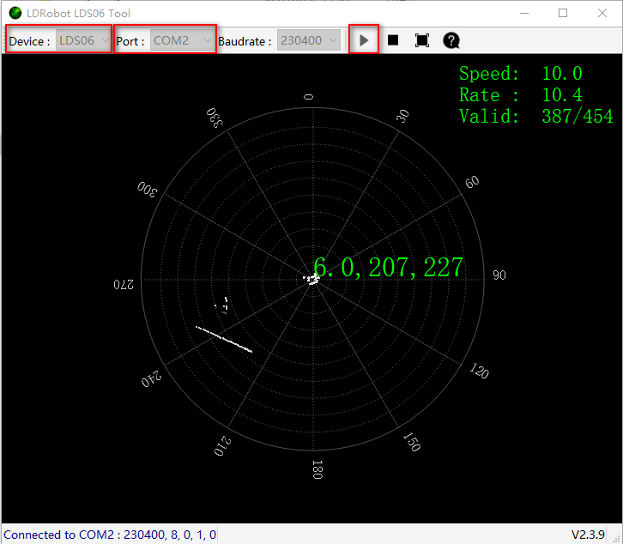The height and width of the screenshot is (544, 623).
Task: Click the 0 degree label on plot
Action: click(309, 97)
